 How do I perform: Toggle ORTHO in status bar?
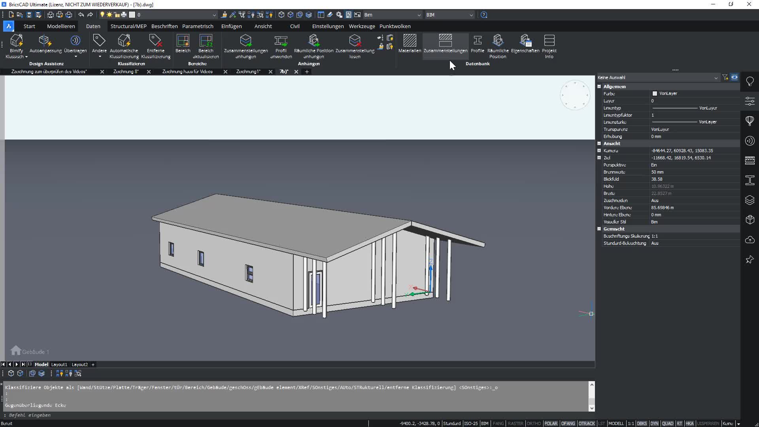click(534, 423)
